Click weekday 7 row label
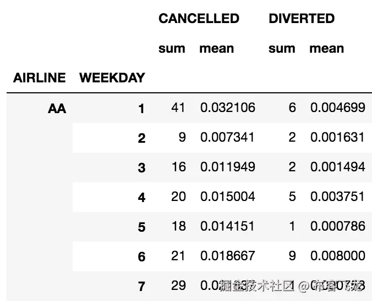 (x=141, y=286)
